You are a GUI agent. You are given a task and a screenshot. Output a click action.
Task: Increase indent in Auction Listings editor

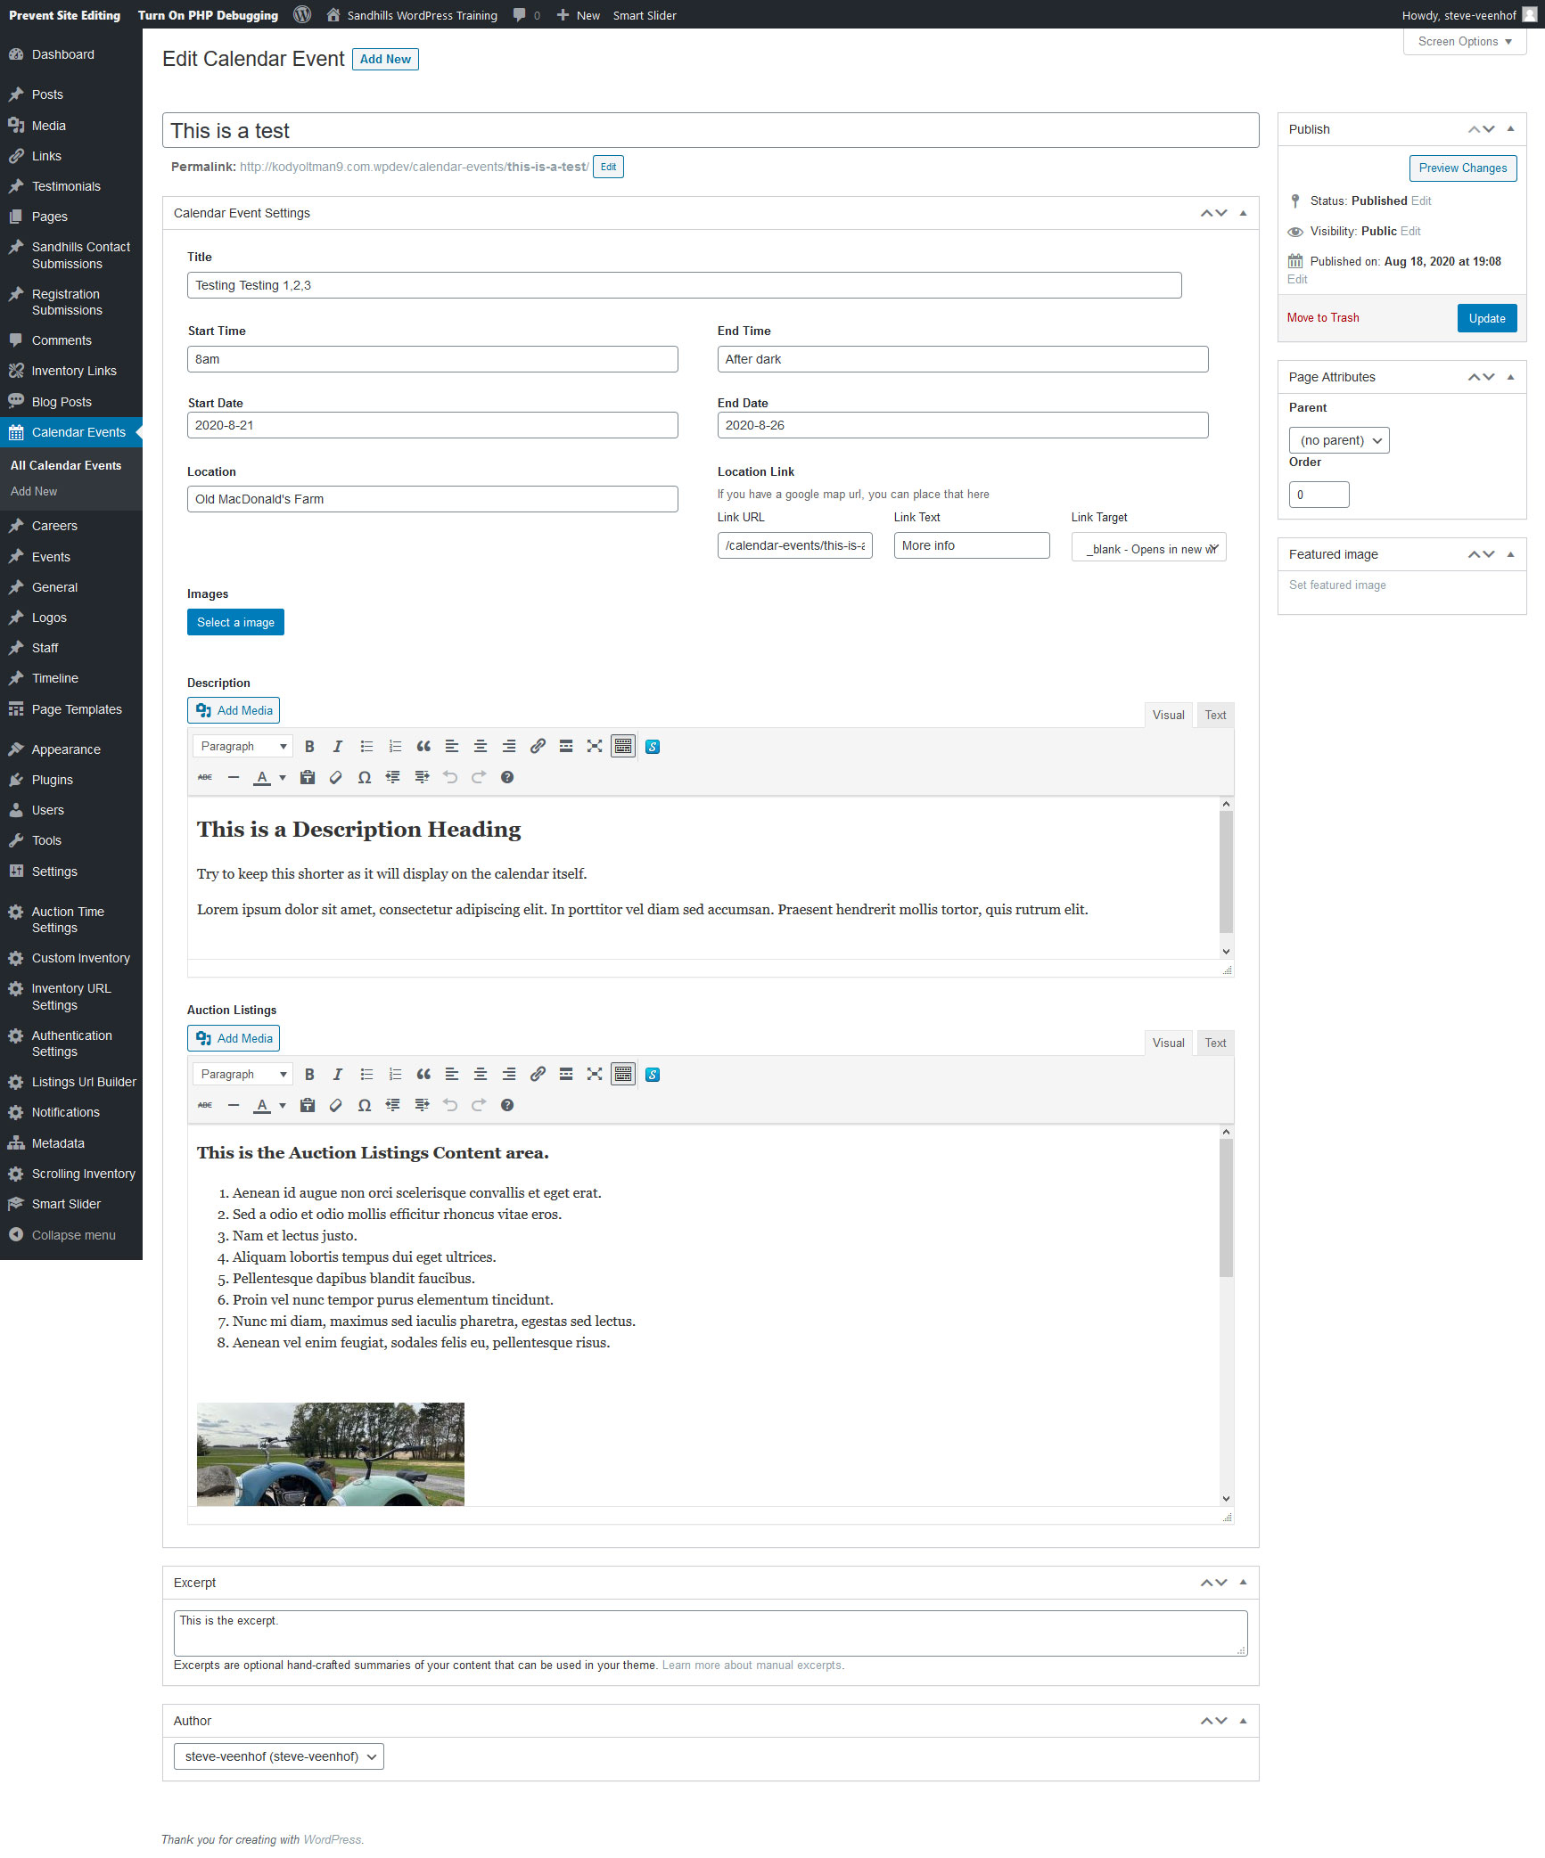click(x=422, y=1105)
